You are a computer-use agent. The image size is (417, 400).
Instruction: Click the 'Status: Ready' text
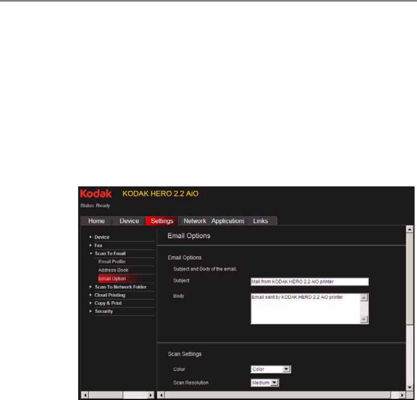[x=95, y=206]
